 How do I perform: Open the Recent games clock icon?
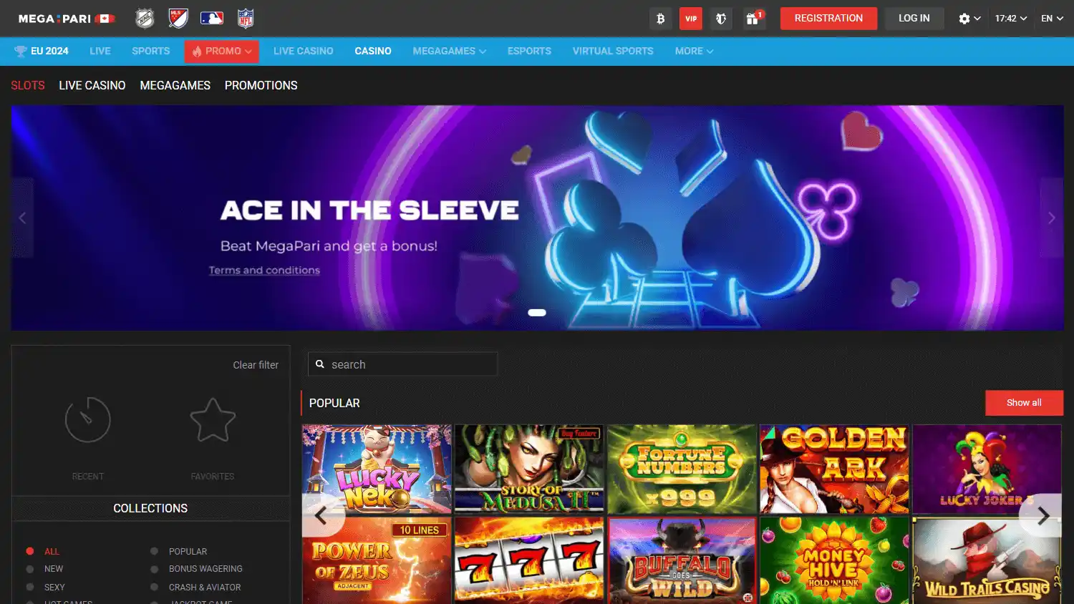[88, 420]
